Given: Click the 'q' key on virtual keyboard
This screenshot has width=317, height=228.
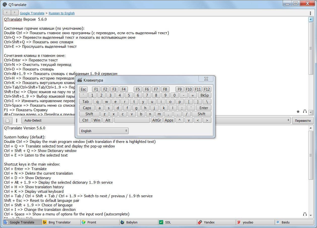Looking at the screenshot, I should tap(97, 101).
